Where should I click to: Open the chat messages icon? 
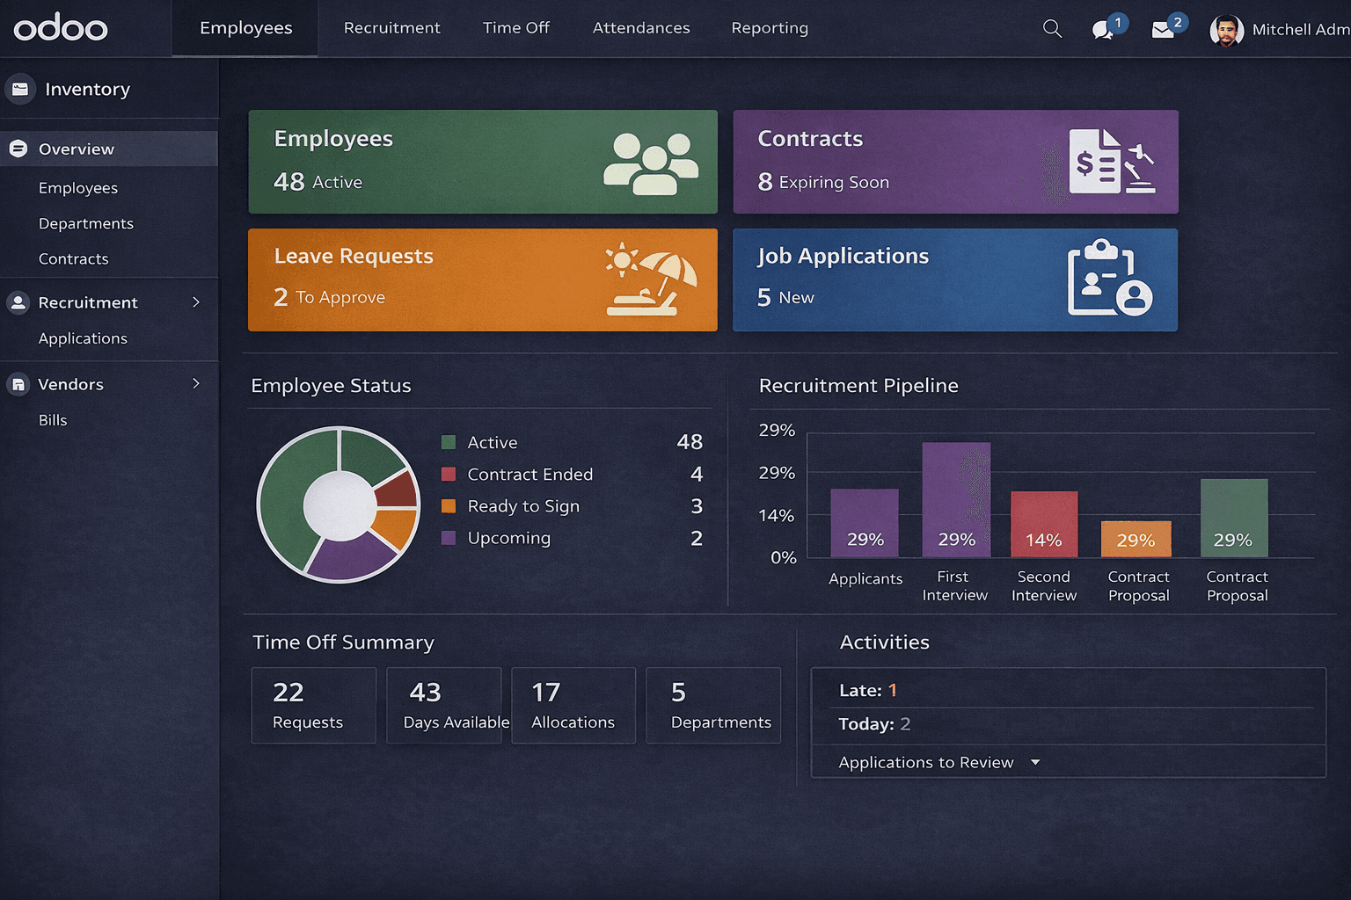[1101, 30]
